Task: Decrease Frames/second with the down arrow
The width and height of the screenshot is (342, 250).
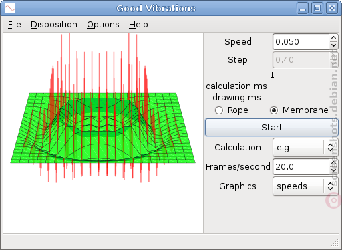Action: pyautogui.click(x=333, y=170)
